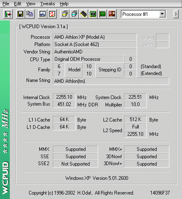Click the CPU Type Original OEM Processor
The width and height of the screenshot is (182, 199).
[88, 59]
